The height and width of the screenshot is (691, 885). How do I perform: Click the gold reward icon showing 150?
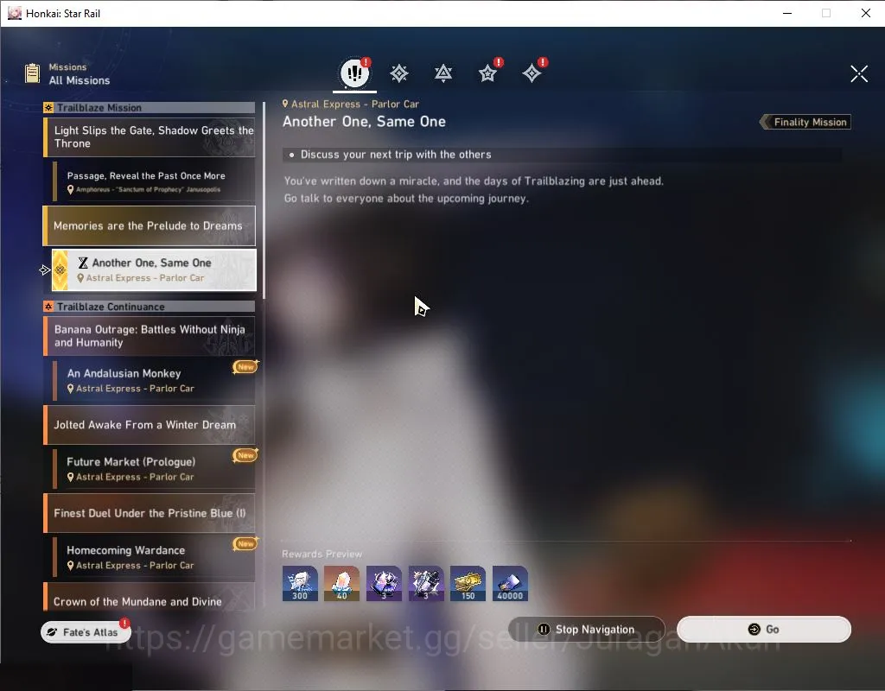tap(468, 583)
